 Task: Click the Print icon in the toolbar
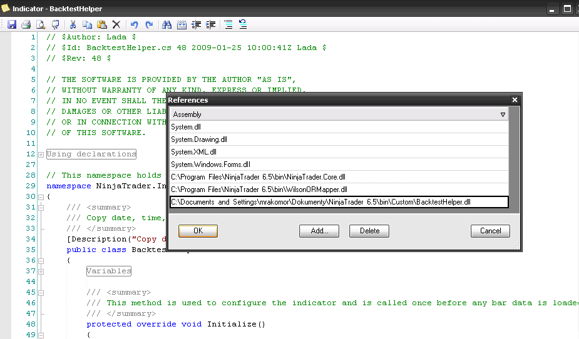(x=26, y=25)
